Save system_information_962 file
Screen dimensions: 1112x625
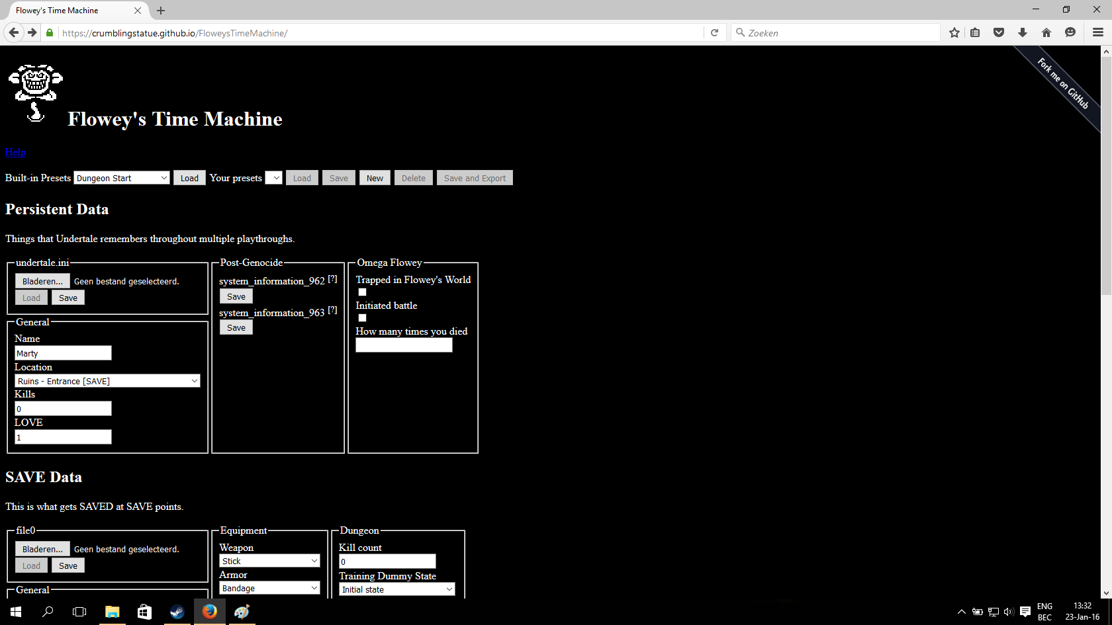[x=236, y=296]
